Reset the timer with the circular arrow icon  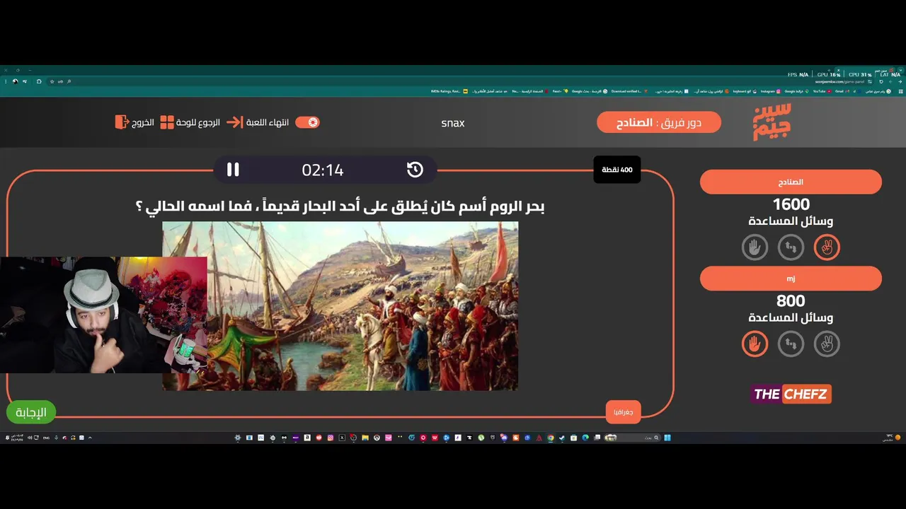tap(415, 170)
